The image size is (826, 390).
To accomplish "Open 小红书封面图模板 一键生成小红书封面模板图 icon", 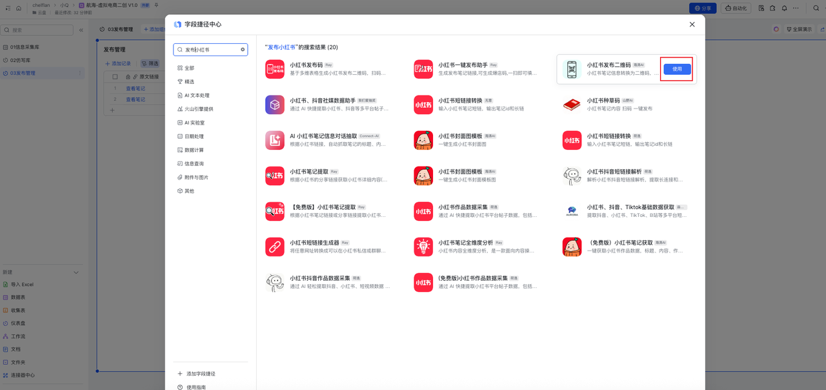I will (423, 176).
